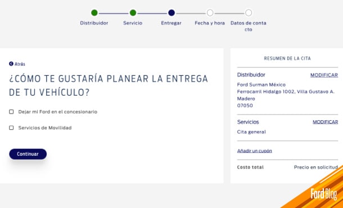Image resolution: width=343 pixels, height=208 pixels.
Task: Click the Servicios de Movilidad label text
Action: (45, 128)
